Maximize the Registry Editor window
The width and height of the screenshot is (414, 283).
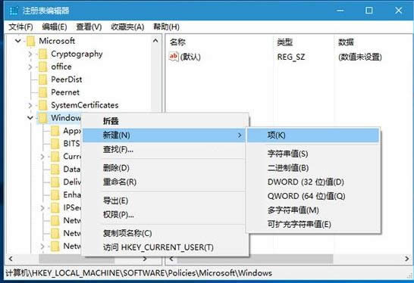(369, 11)
